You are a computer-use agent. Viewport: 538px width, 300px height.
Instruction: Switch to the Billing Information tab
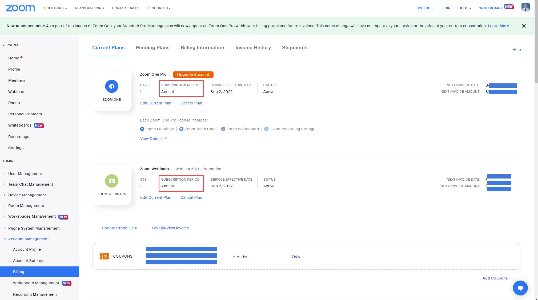tap(202, 48)
